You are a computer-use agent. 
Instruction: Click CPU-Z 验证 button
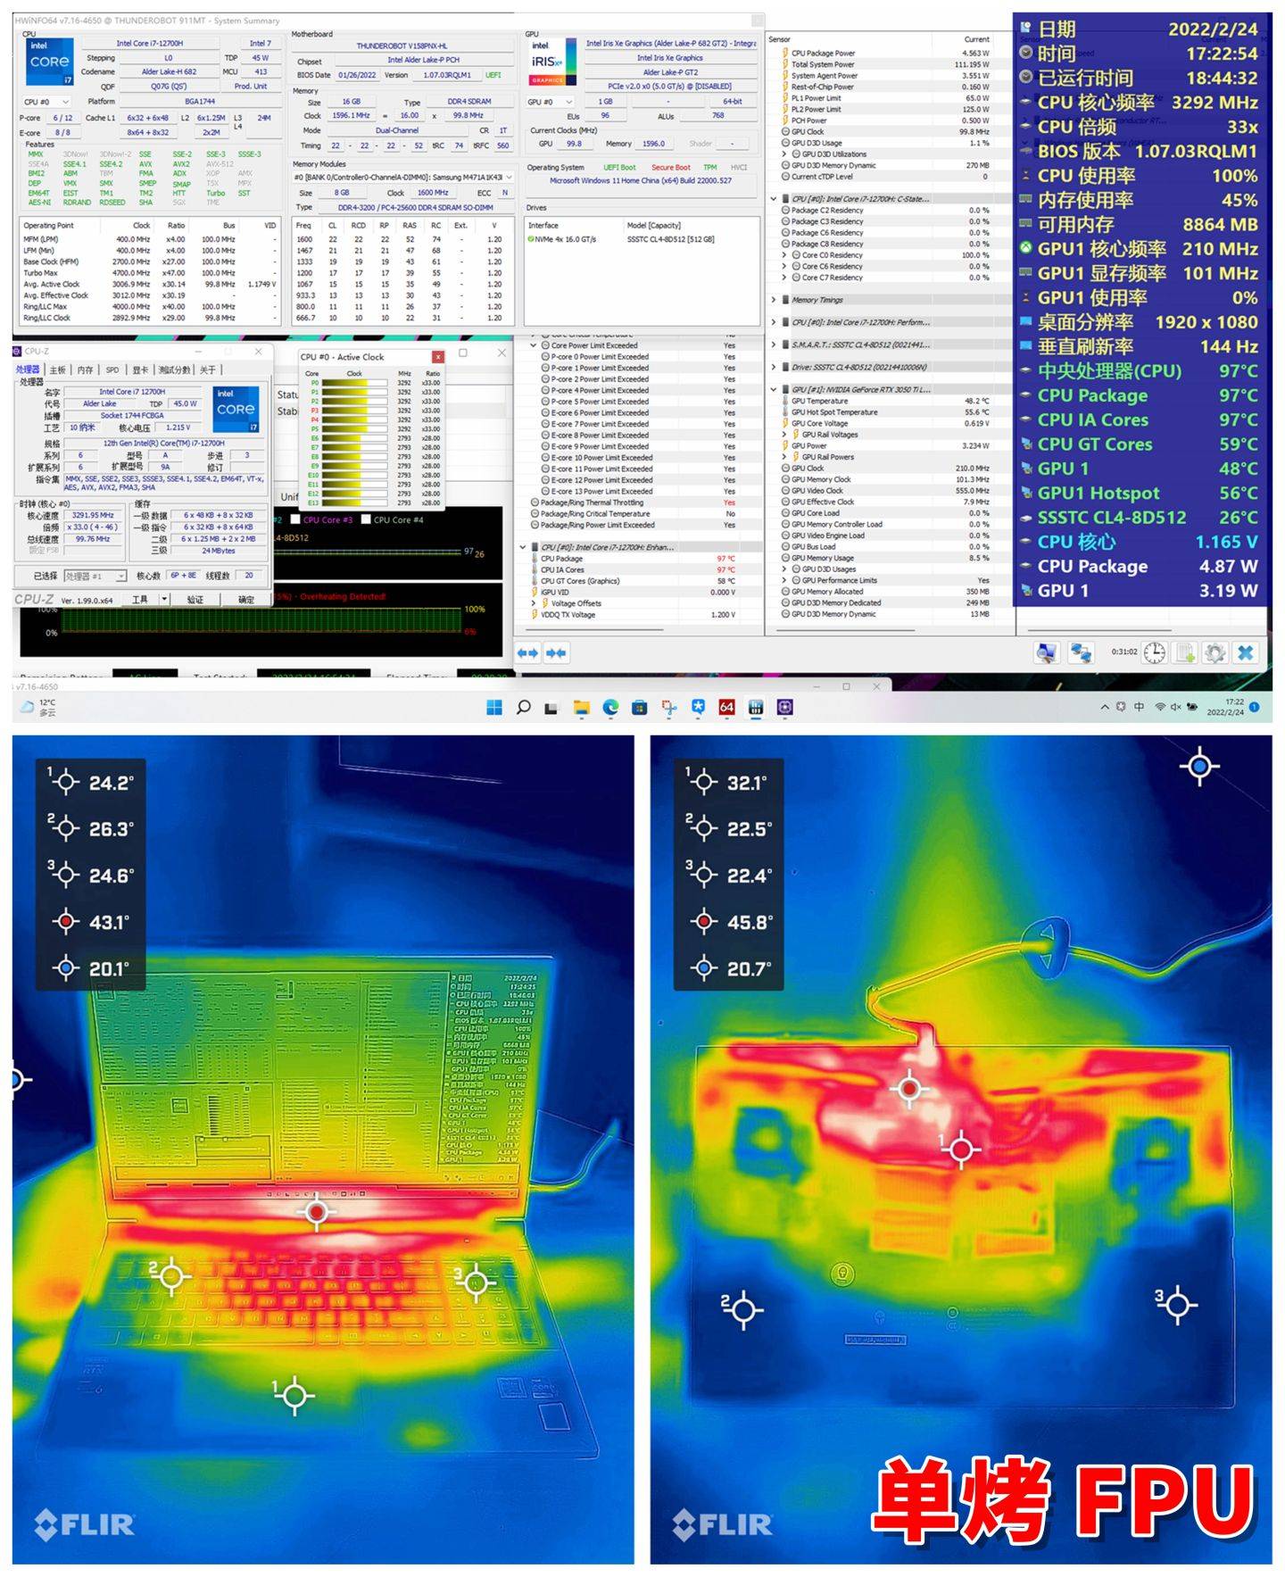tap(196, 599)
